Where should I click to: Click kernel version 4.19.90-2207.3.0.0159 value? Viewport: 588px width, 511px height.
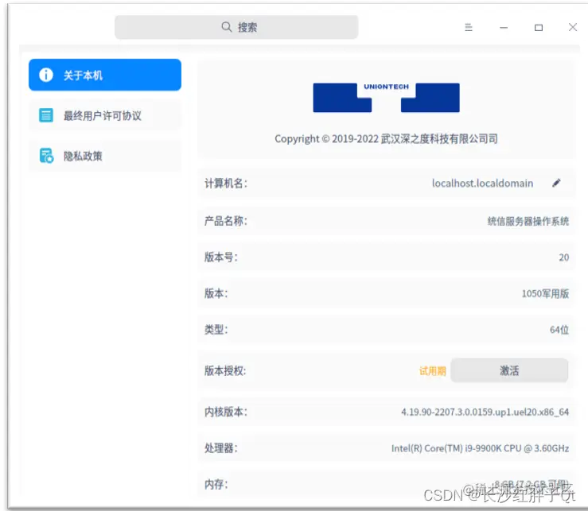pyautogui.click(x=485, y=412)
